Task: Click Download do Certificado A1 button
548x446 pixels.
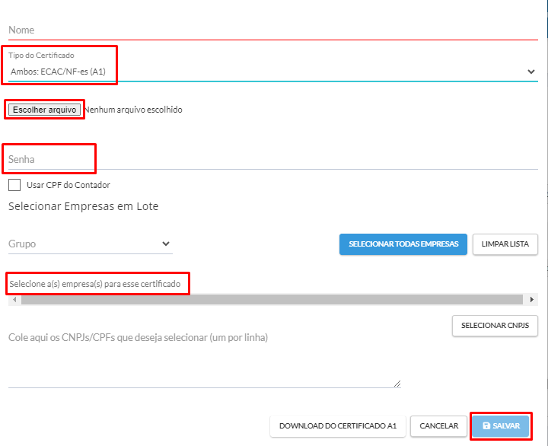Action: pyautogui.click(x=338, y=425)
